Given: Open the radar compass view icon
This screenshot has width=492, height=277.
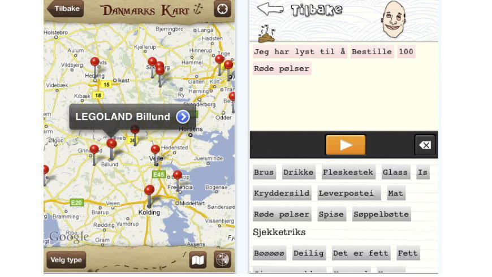Looking at the screenshot, I should coord(222,259).
